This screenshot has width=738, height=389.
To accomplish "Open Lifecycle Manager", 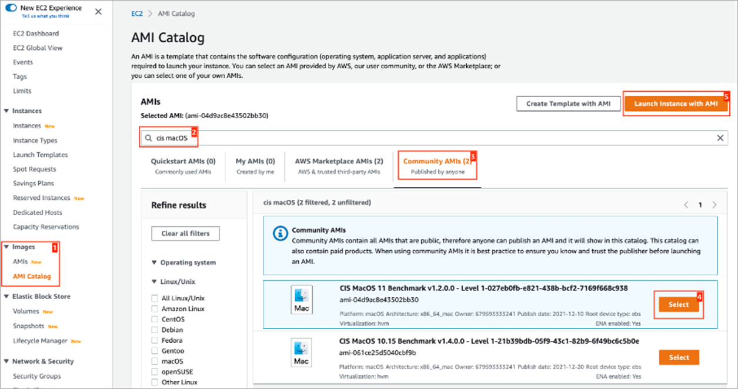I will click(40, 341).
